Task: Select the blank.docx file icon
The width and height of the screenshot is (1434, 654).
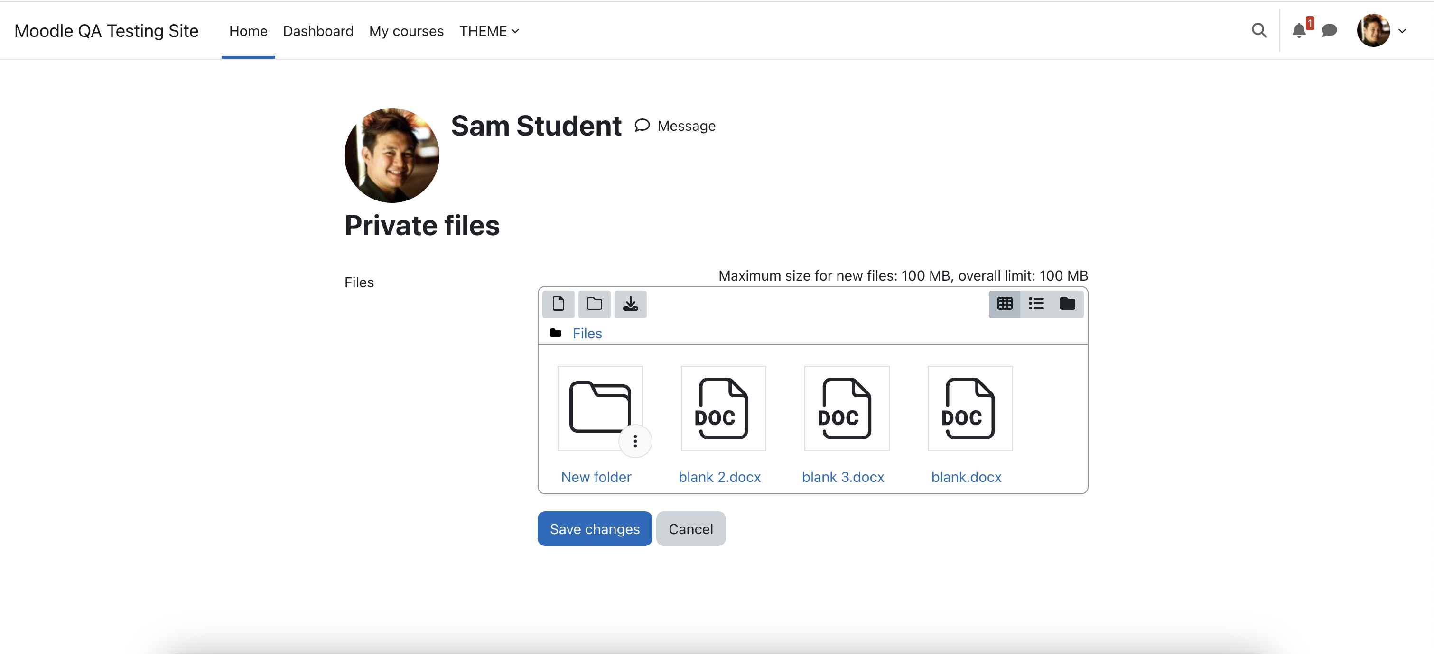Action: (x=970, y=409)
